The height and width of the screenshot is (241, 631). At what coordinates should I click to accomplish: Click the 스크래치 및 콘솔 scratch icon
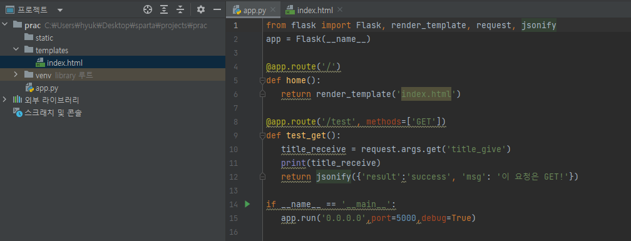point(18,112)
